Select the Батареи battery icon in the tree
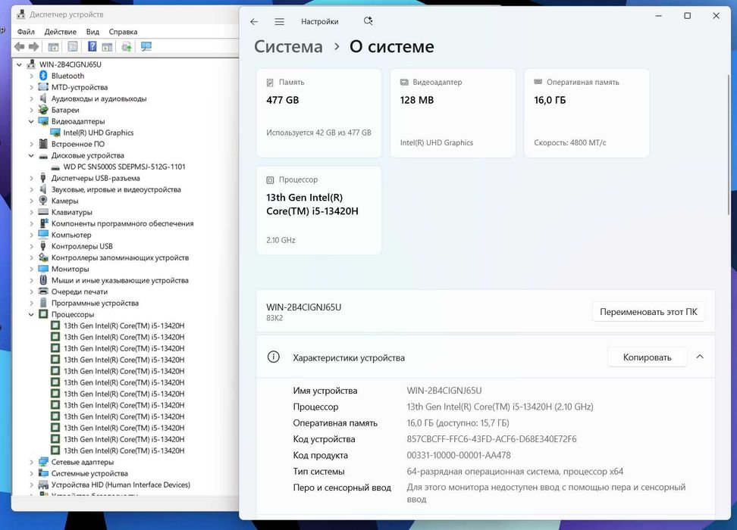Viewport: 737px width, 530px height. (x=43, y=110)
